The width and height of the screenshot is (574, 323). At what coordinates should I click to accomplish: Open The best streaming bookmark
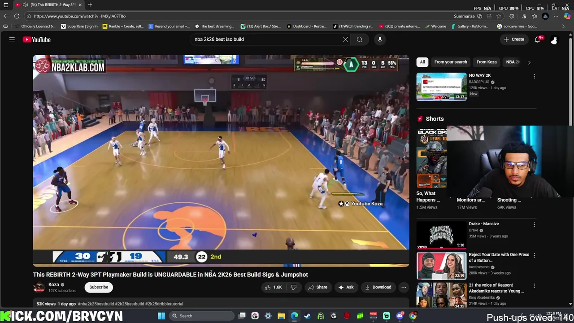tap(214, 26)
